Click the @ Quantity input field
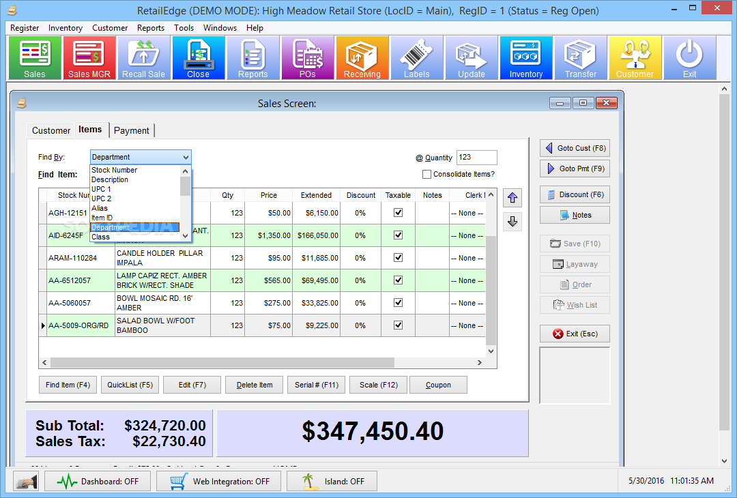This screenshot has height=498, width=737. coord(476,158)
